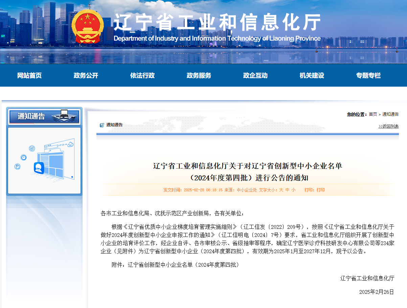Click 通知通告 breadcrumb link
Image resolution: width=407 pixels, height=308 pixels.
pos(390,114)
